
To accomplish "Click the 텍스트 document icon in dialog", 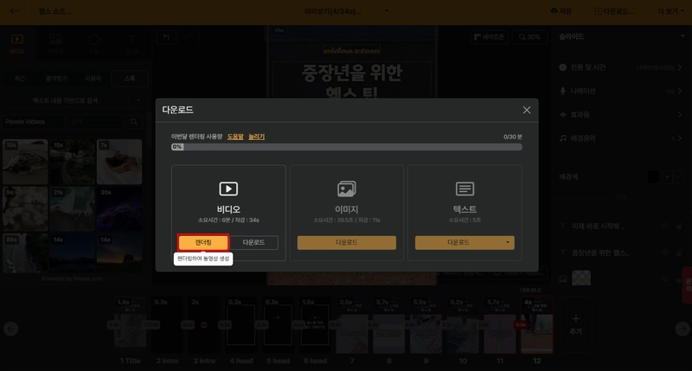I will coord(465,189).
